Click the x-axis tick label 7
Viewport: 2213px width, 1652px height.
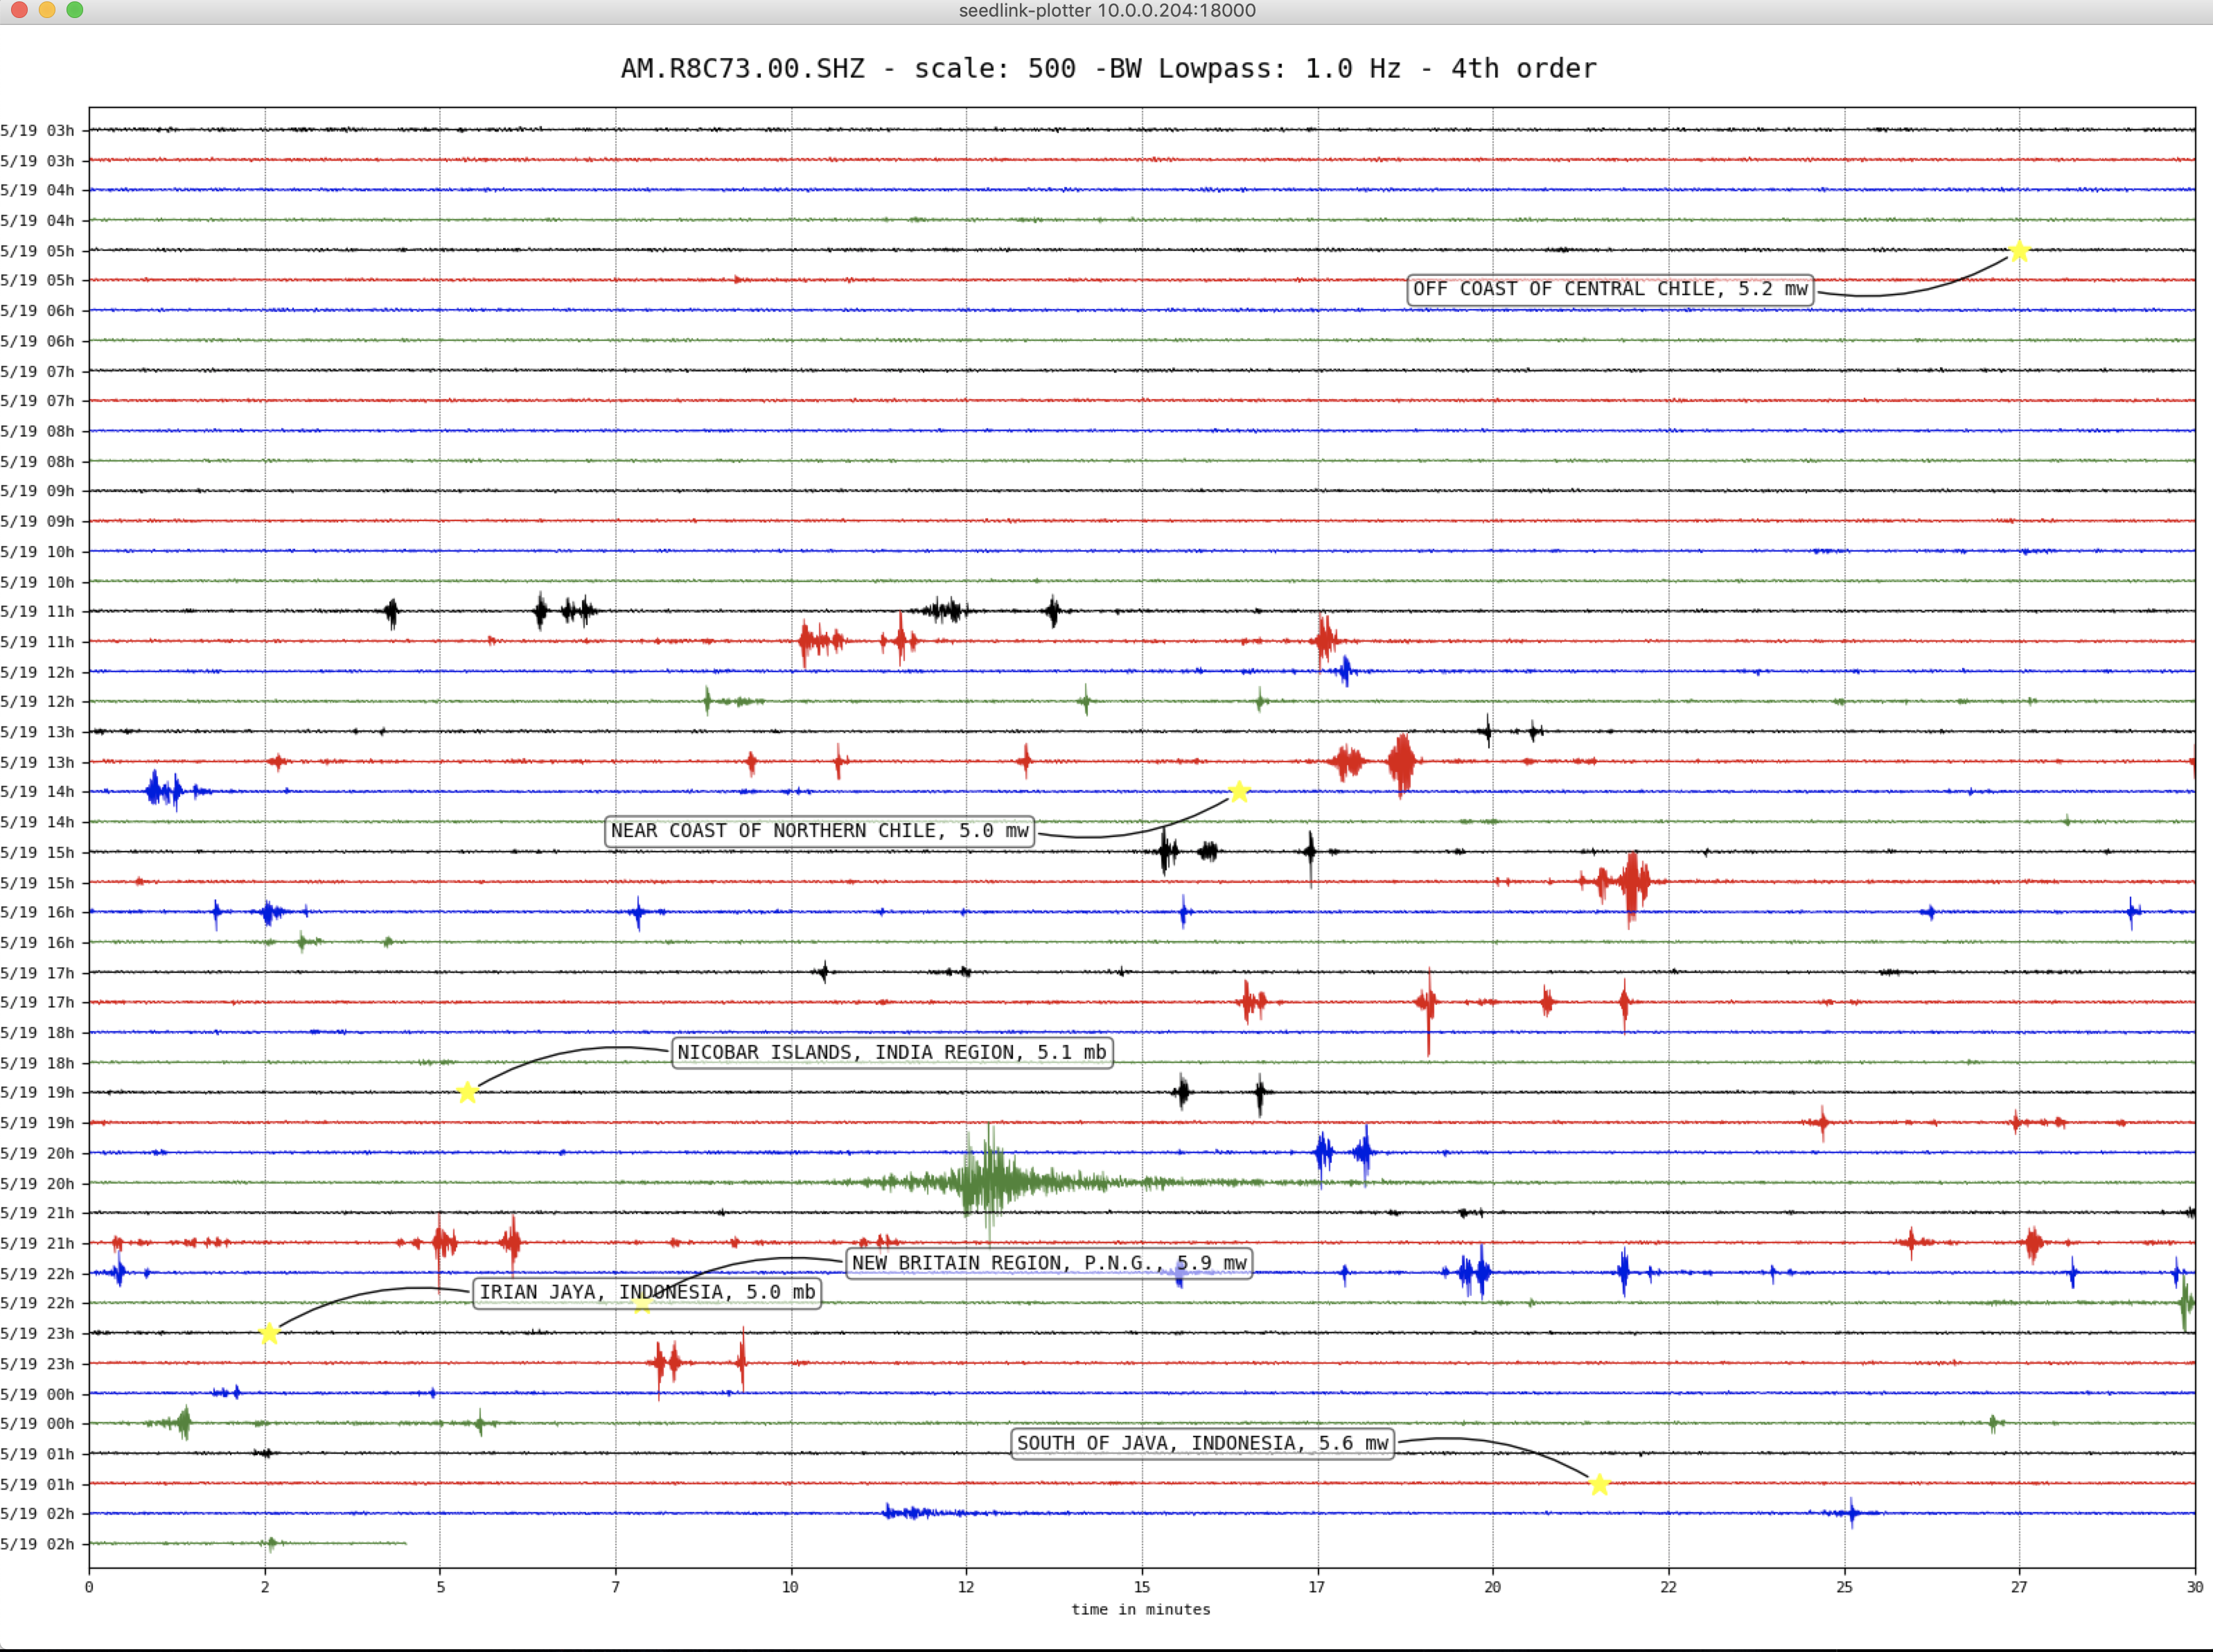click(x=615, y=1587)
